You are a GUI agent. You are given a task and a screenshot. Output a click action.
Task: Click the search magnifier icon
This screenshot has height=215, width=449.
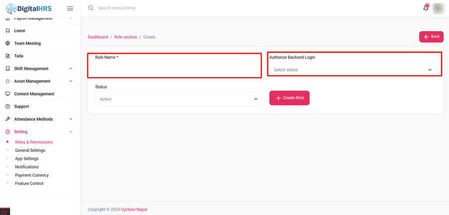coord(91,8)
